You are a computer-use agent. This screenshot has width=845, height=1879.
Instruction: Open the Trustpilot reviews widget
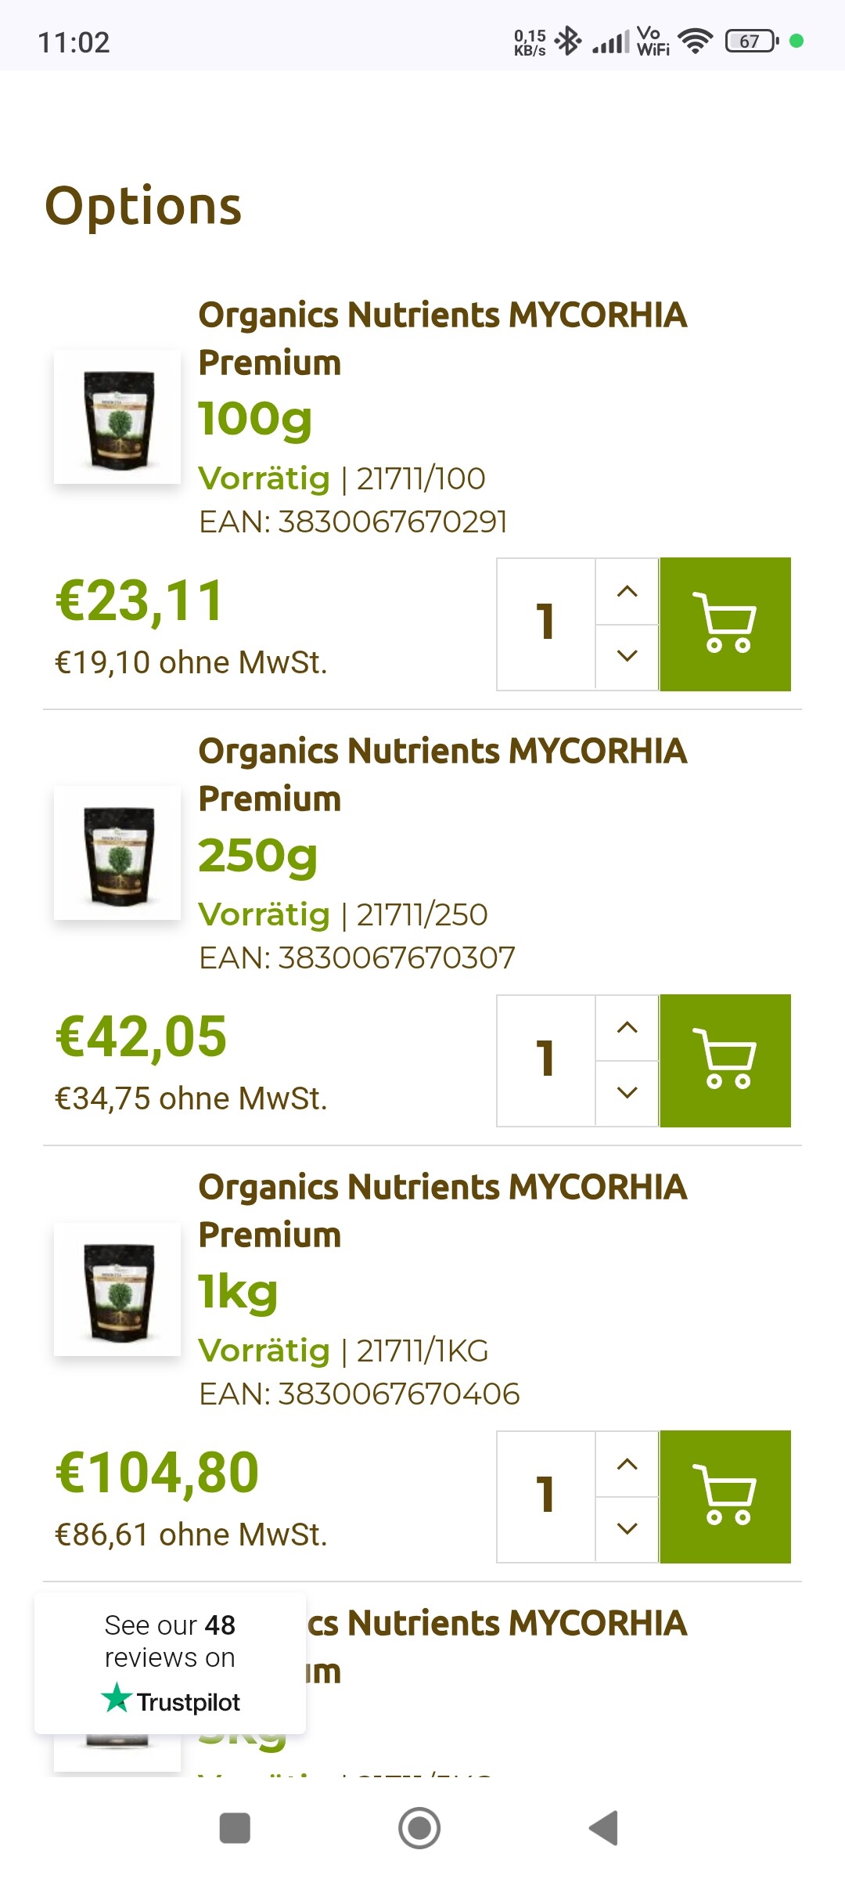coord(170,1663)
